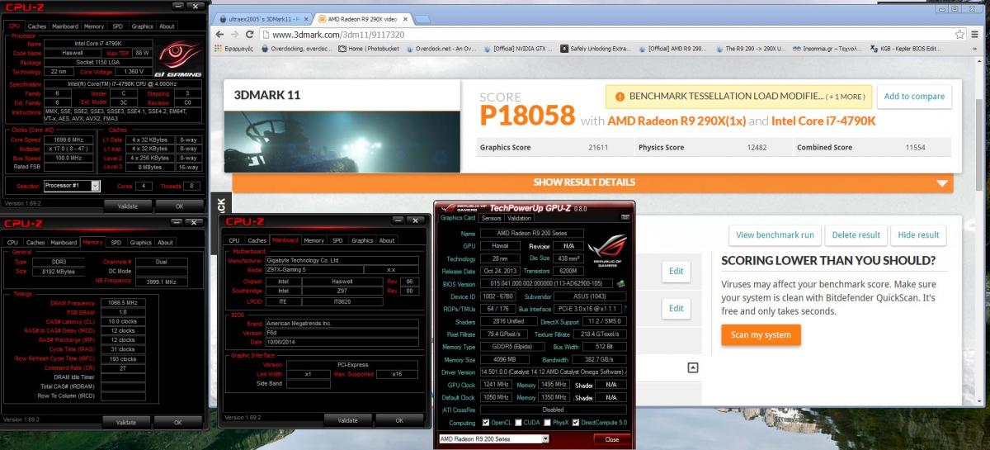990x450 pixels.
Task: Click Validate in the CPU-Z memory timings window
Action: (x=126, y=422)
